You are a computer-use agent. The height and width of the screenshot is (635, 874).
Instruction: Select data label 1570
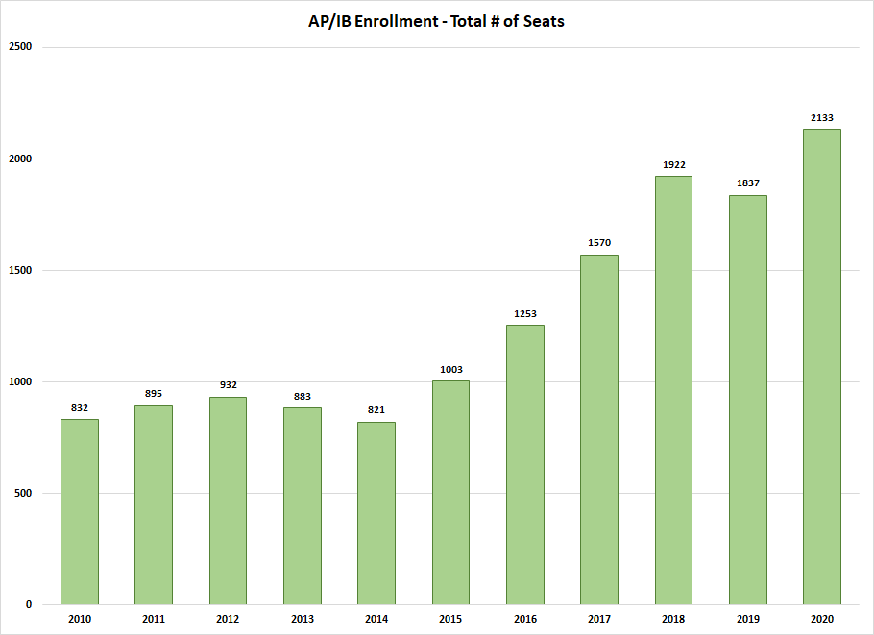(599, 243)
